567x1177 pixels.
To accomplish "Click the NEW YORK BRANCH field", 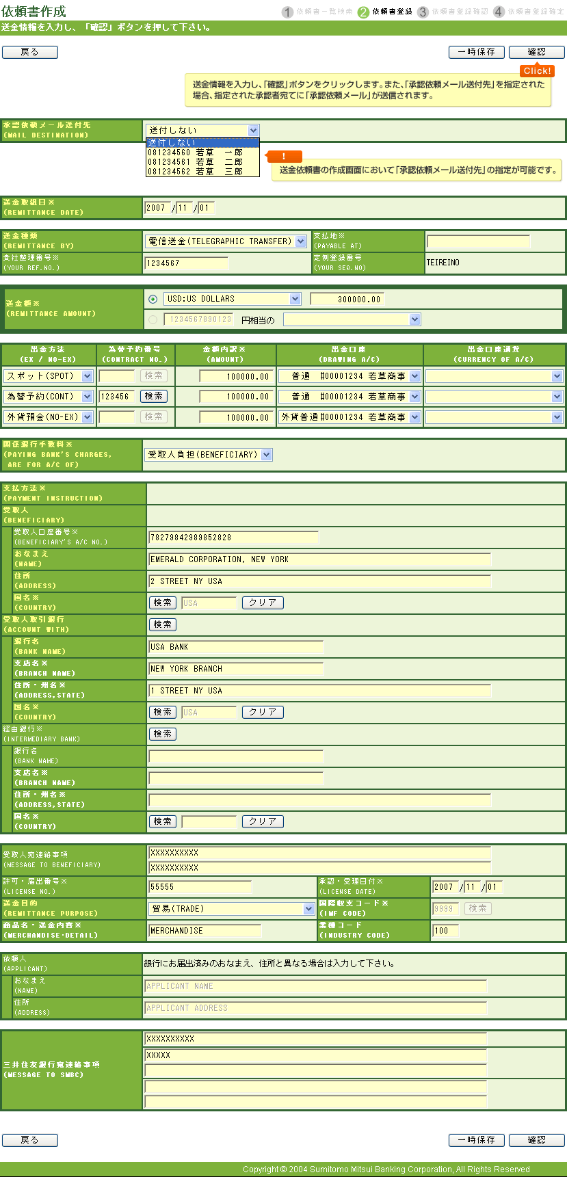I will [x=236, y=669].
